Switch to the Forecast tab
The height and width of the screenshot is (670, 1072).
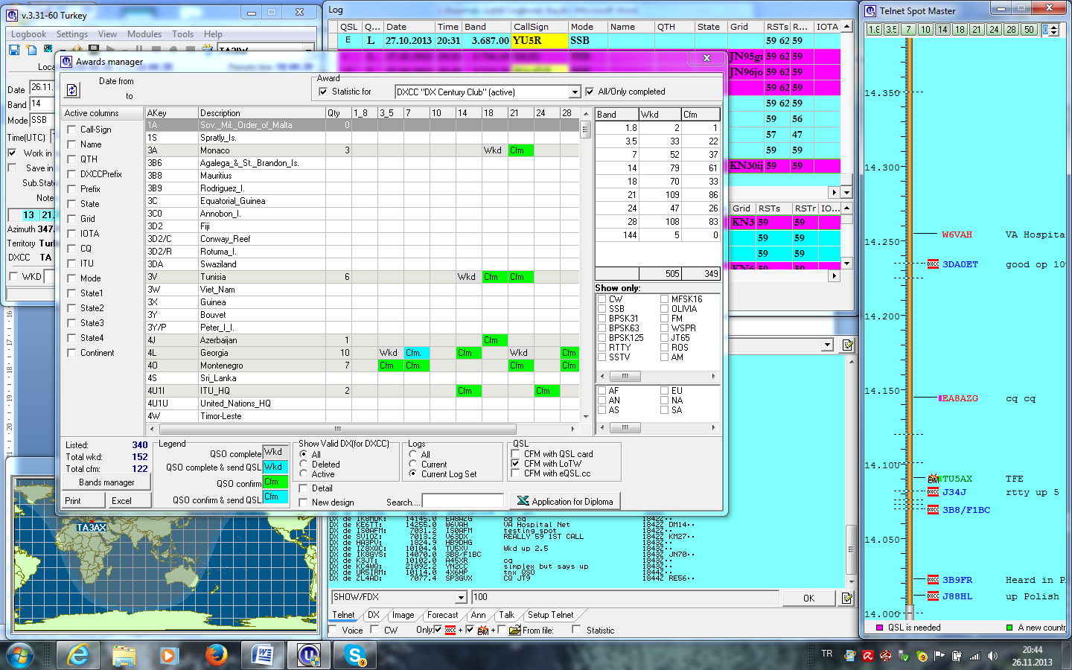click(443, 615)
